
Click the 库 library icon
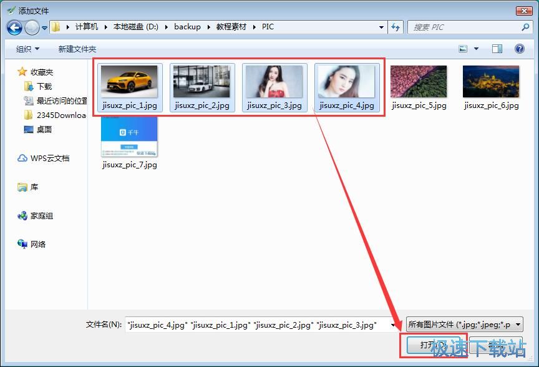22,187
